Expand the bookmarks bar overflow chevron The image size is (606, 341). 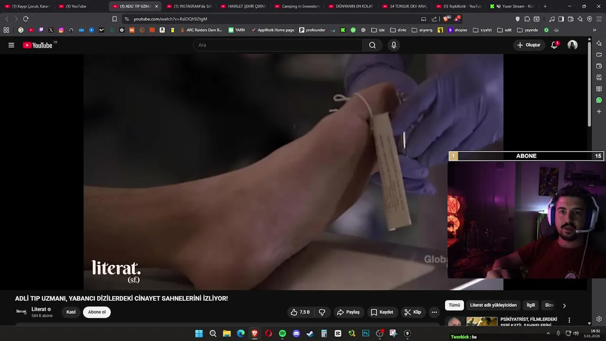(595, 30)
